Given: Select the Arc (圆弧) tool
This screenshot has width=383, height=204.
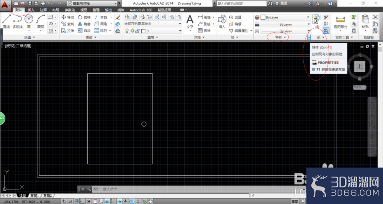Looking at the screenshot, I should 41,21.
